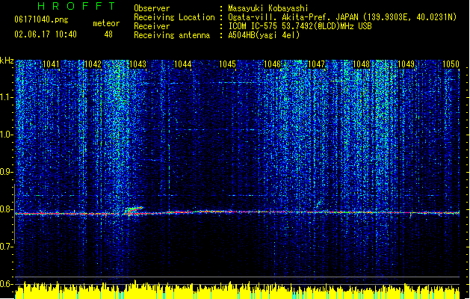Click the meteor count 48
This screenshot has width=470, height=299.
108,34
